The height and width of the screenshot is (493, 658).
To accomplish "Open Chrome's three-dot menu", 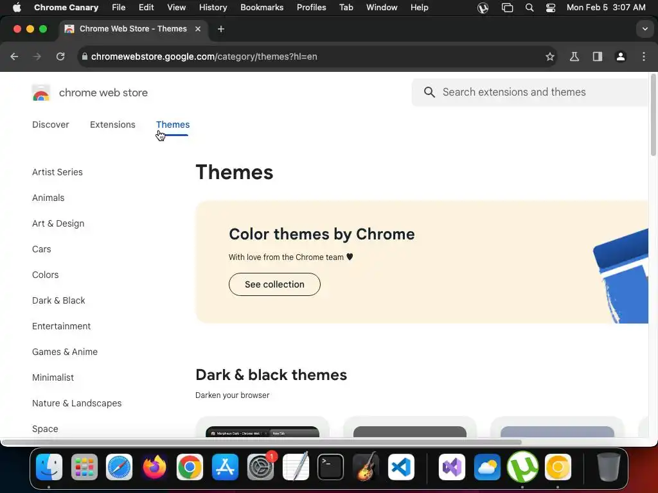I will (644, 56).
